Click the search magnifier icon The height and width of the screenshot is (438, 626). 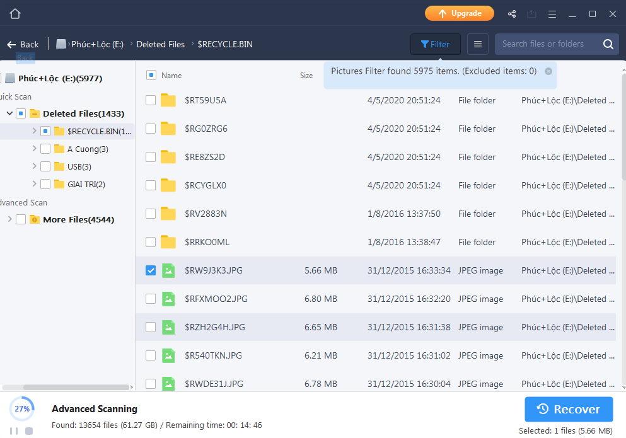point(608,44)
